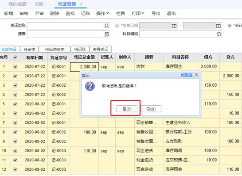
Task: Close the 凭证管理 tab with X
Action: 81,4
